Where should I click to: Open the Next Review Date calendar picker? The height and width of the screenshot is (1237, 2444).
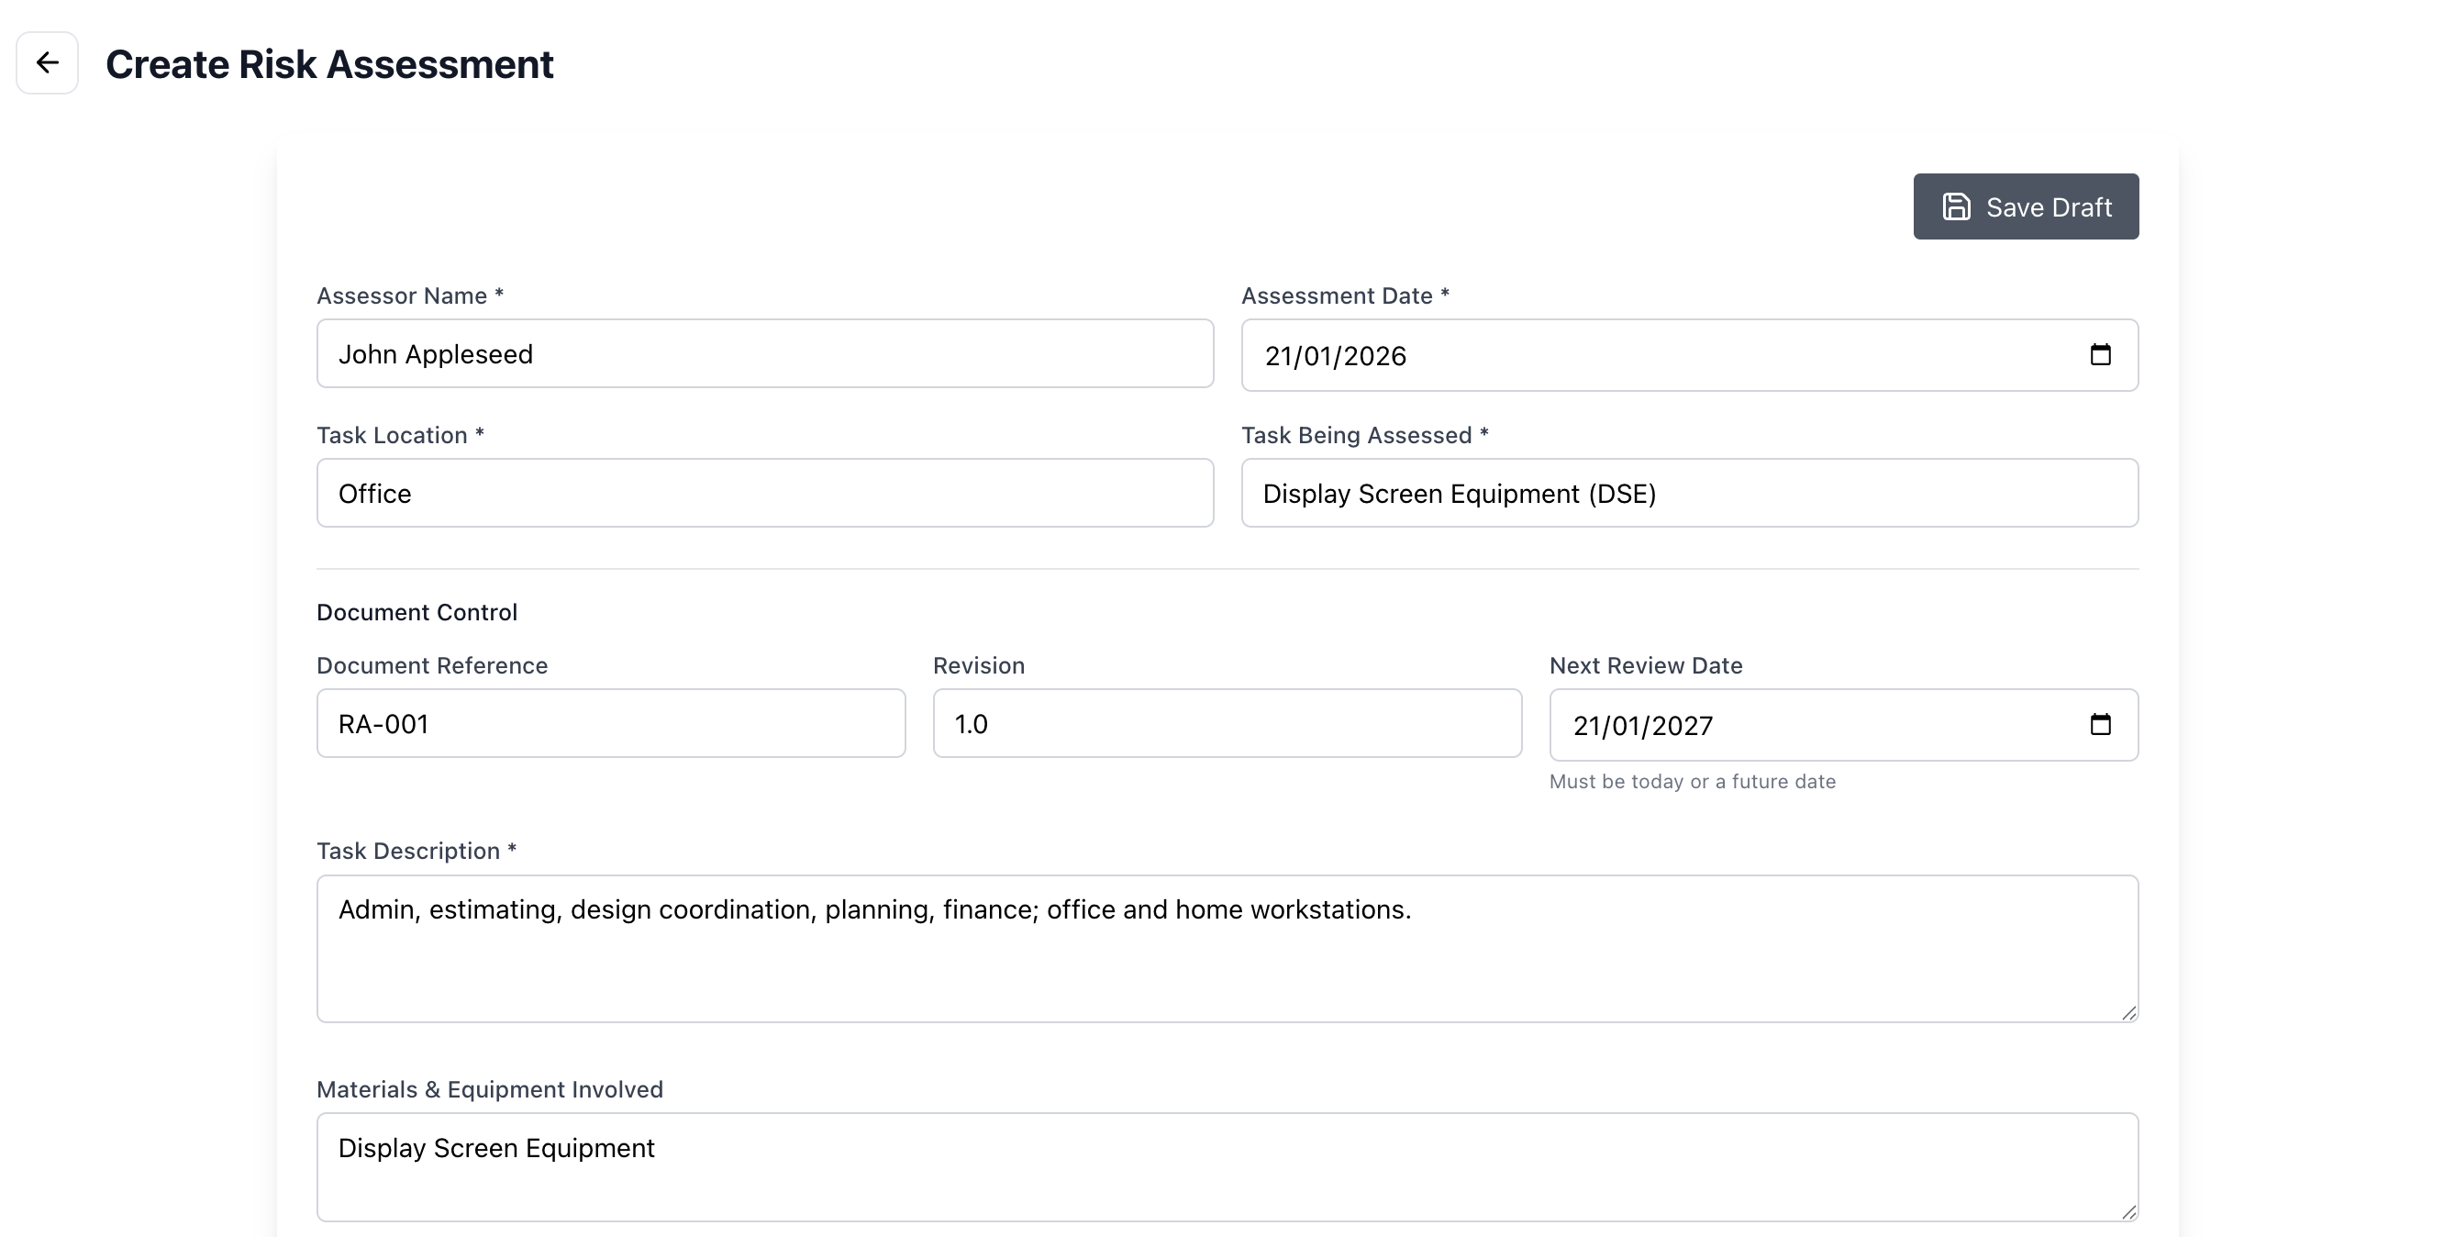tap(2102, 724)
